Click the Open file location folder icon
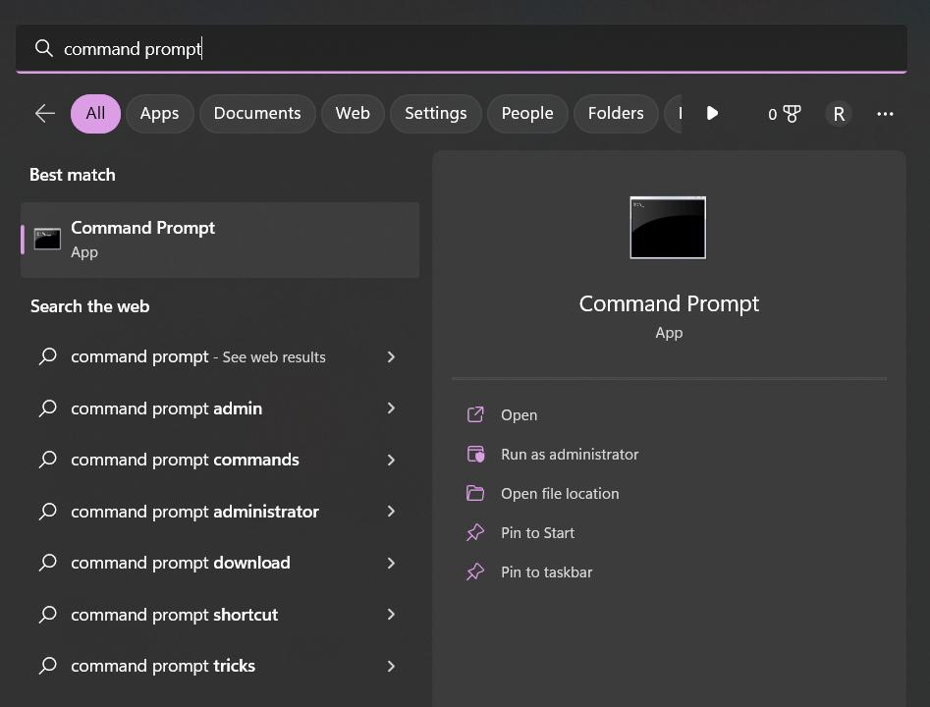Screen dimensions: 930x707 click(475, 494)
